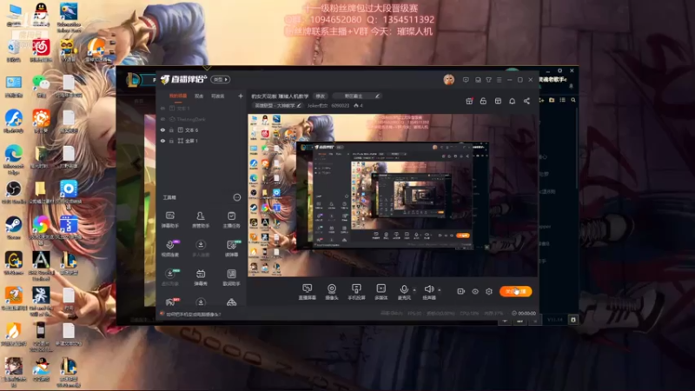Viewport: 695px width, 391px height.
Task: Click search icon in League client window
Action: [x=573, y=100]
